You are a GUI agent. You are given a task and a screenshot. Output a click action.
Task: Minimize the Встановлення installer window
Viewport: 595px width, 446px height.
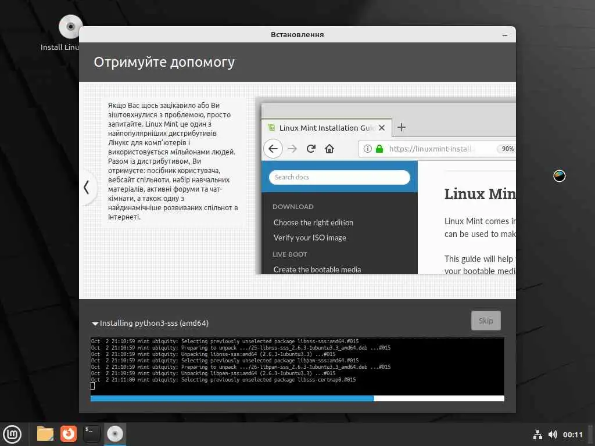click(505, 35)
